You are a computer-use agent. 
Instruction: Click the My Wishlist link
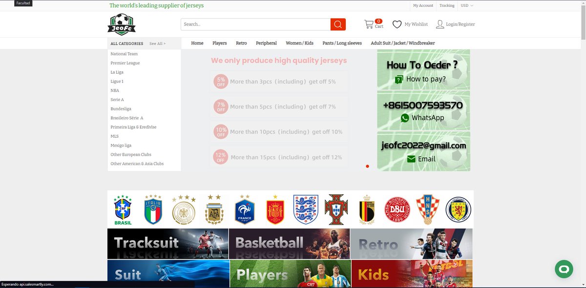tap(416, 24)
